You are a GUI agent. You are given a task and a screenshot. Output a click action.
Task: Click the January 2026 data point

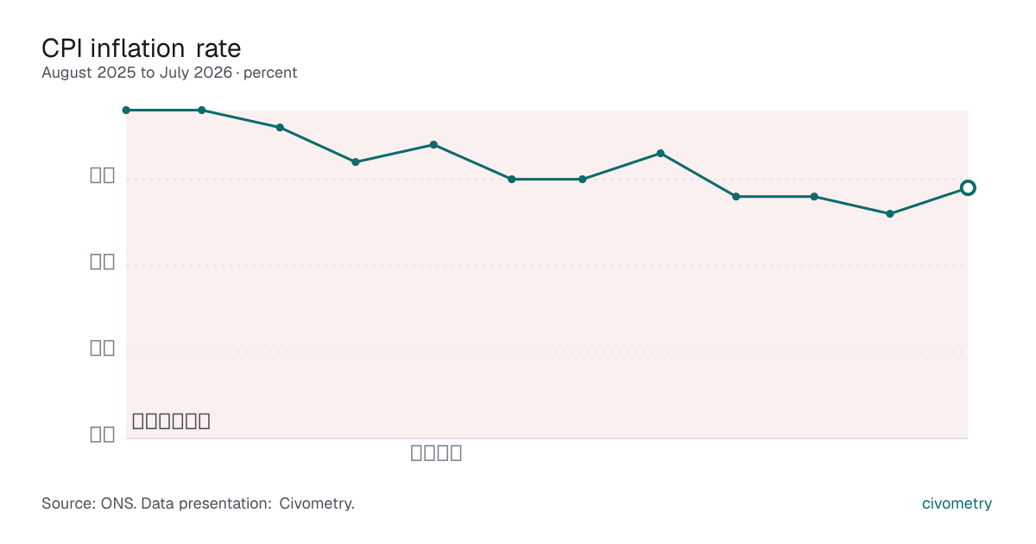[511, 179]
